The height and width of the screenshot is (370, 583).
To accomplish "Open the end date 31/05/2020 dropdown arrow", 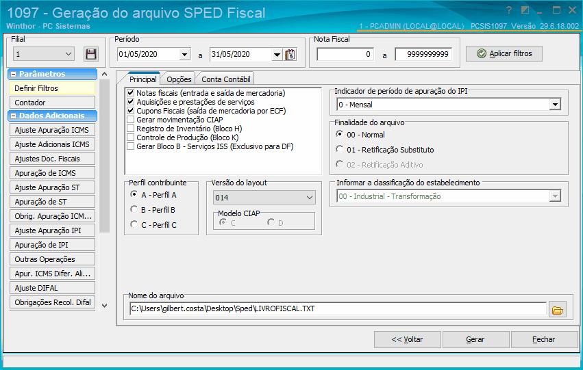I will point(277,55).
